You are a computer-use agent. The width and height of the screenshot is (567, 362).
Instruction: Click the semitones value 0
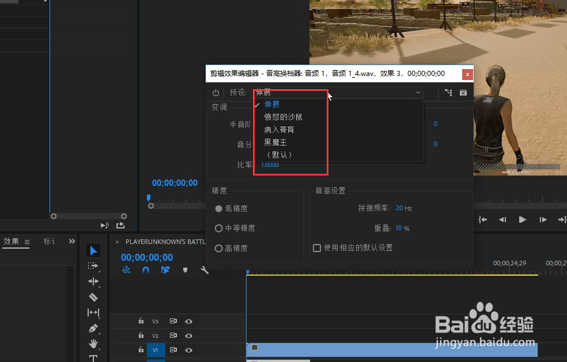(436, 124)
